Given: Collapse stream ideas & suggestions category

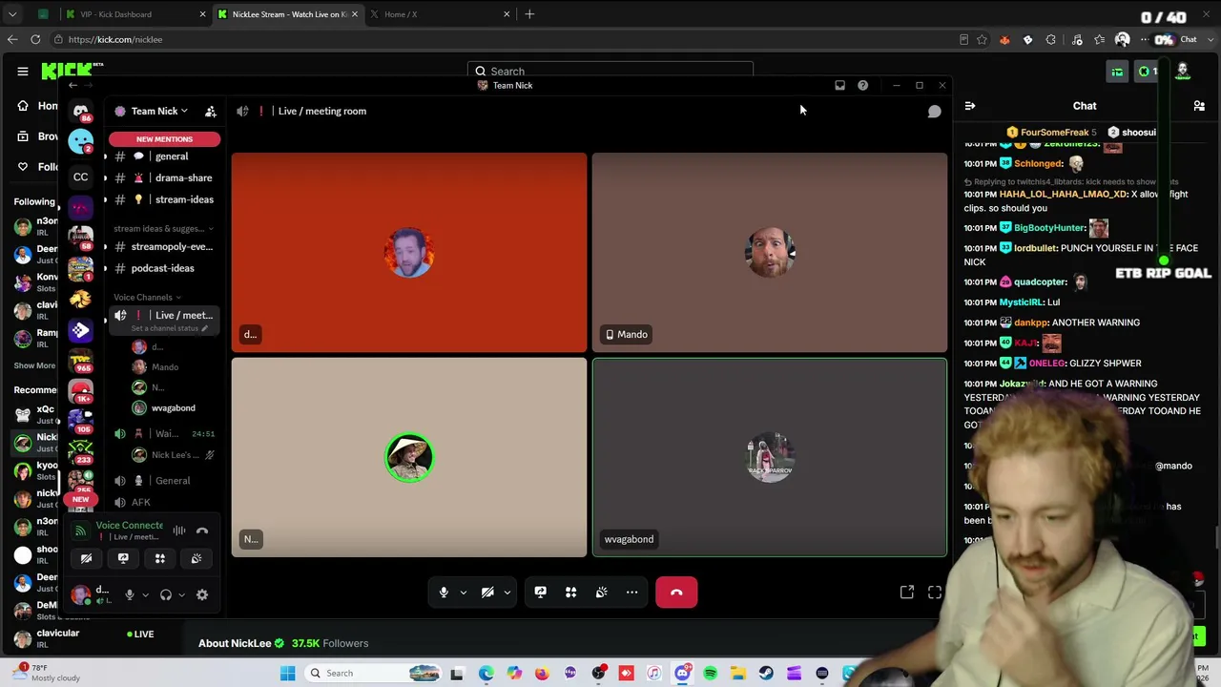Looking at the screenshot, I should [x=163, y=229].
